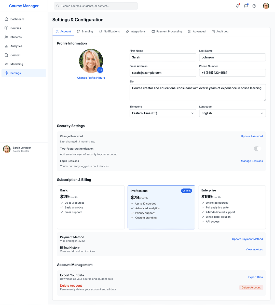This screenshot has width=275, height=305.
Task: Click the help question mark icon
Action: (254, 6)
